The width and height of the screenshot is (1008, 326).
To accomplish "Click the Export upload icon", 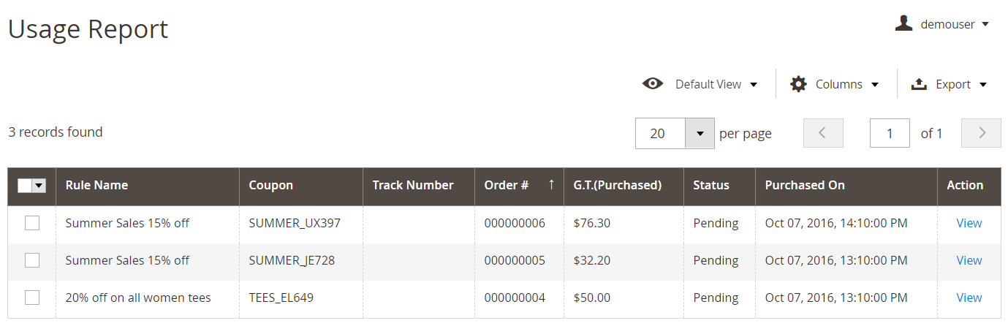I will point(919,84).
